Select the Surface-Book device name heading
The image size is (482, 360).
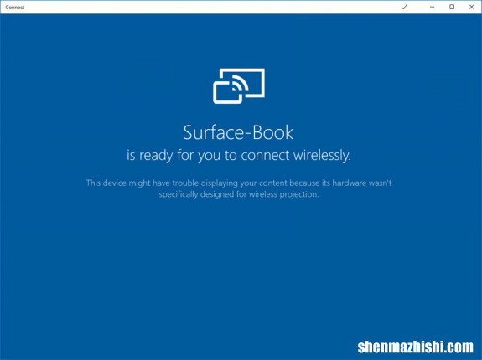click(x=238, y=132)
